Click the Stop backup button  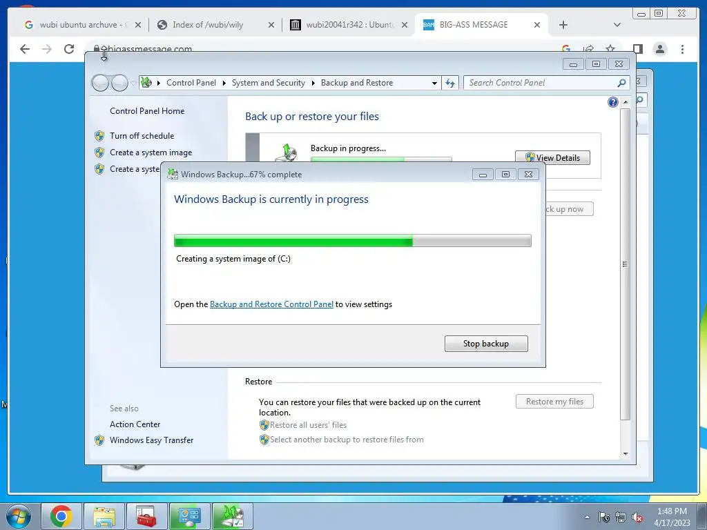pos(486,344)
